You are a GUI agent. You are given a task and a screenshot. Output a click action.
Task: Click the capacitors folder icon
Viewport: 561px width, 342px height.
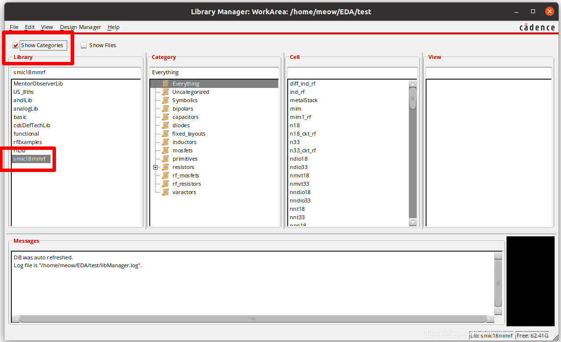click(165, 117)
